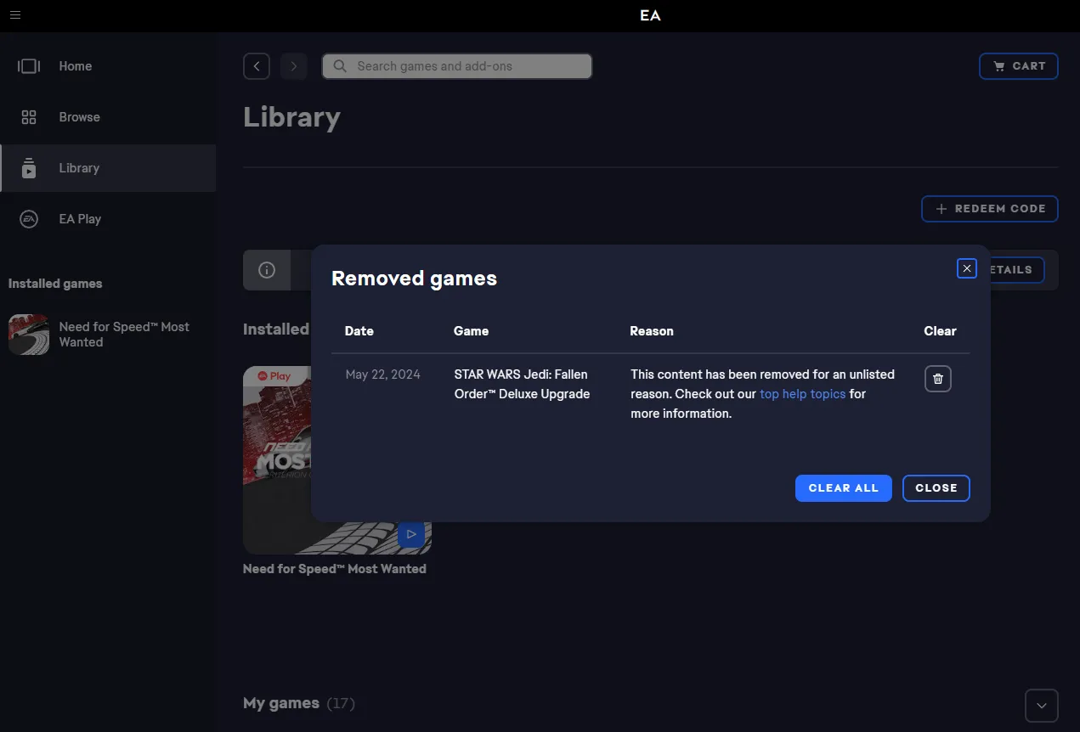
Task: Select Library in the sidebar
Action: click(108, 168)
